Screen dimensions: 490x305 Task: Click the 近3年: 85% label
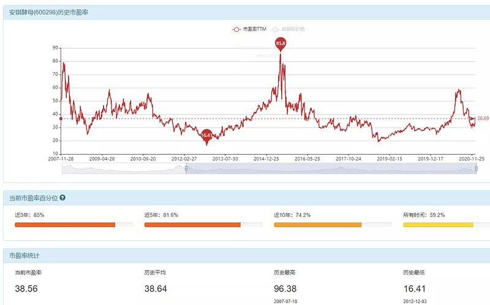[29, 215]
